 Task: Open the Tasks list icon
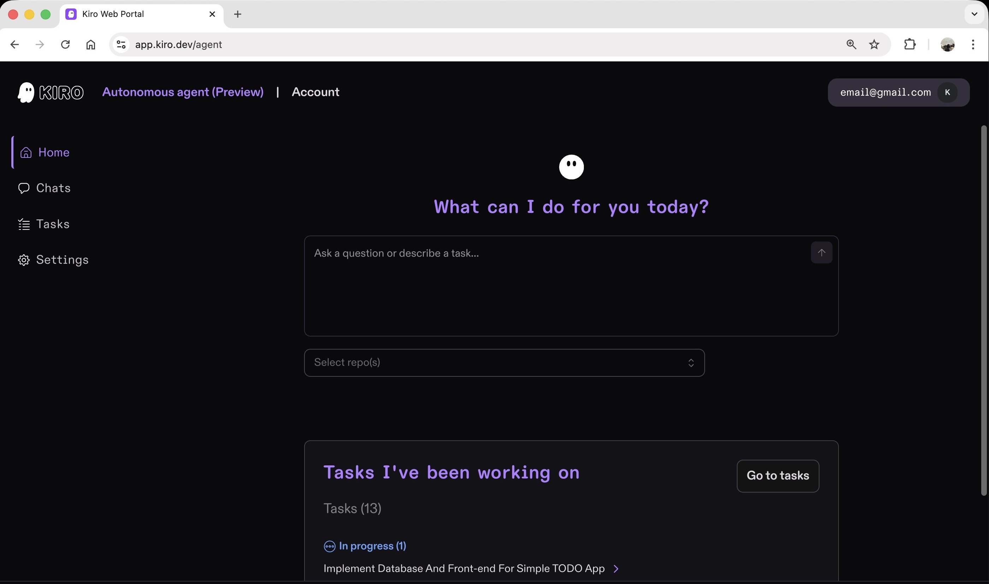pyautogui.click(x=23, y=224)
